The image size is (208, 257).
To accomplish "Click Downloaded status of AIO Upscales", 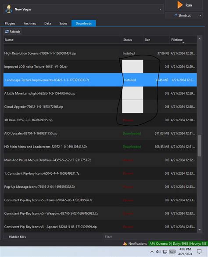I will click(x=132, y=134).
